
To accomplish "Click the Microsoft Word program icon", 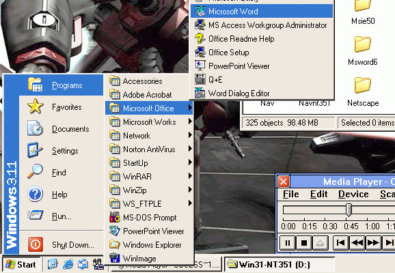I will click(200, 12).
